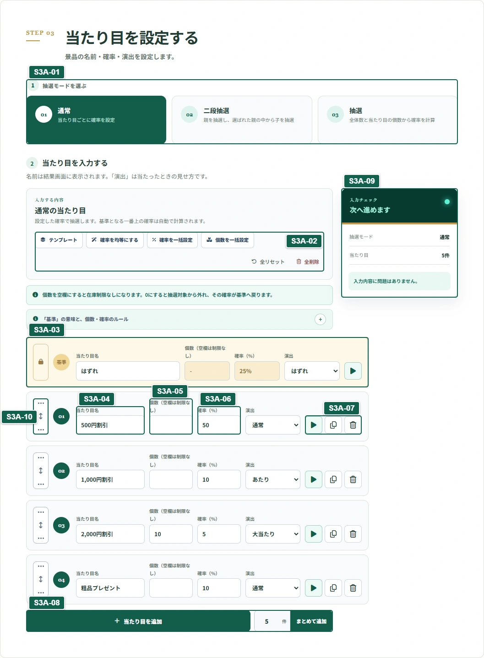Click the 抽選モード 通常 summary row
This screenshot has width=484, height=658.
tap(399, 237)
